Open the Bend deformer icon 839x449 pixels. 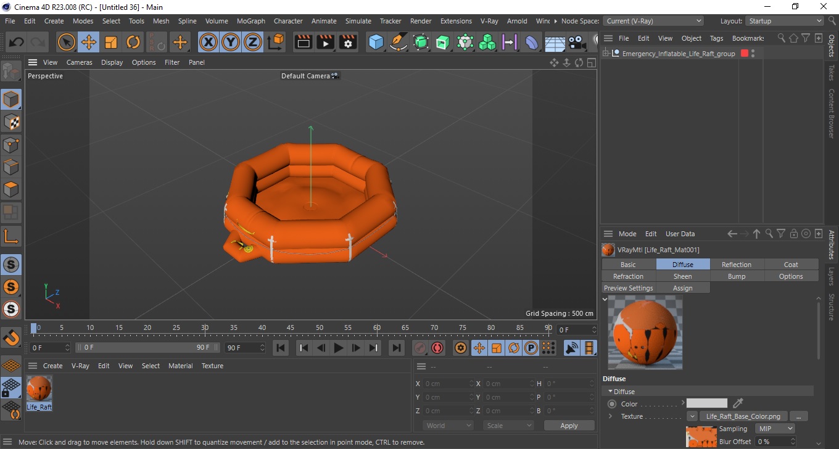pos(532,43)
